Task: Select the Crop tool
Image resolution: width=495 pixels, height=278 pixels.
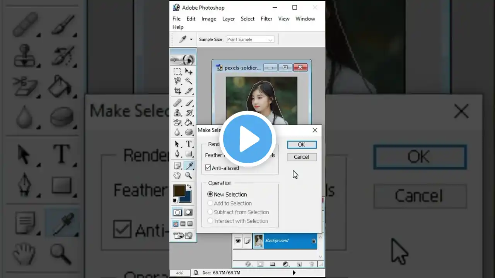Action: (177, 91)
